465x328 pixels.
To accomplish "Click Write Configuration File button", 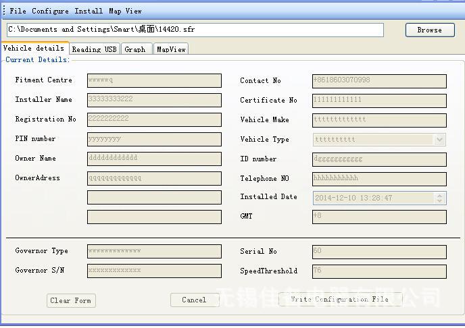I will coord(340,299).
